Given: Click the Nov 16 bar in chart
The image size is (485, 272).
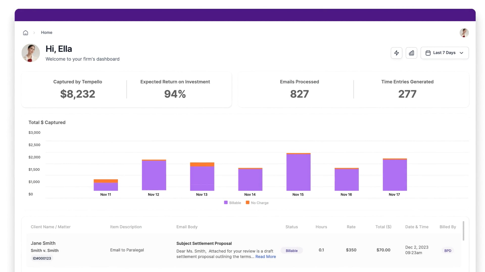Looking at the screenshot, I should (347, 179).
